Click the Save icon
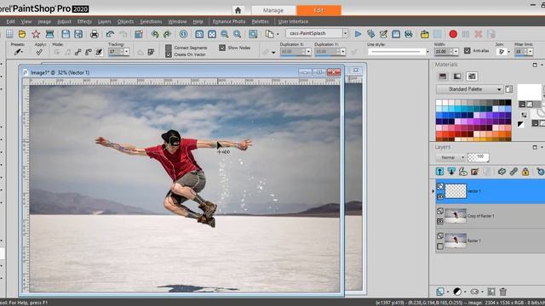 [x=66, y=34]
